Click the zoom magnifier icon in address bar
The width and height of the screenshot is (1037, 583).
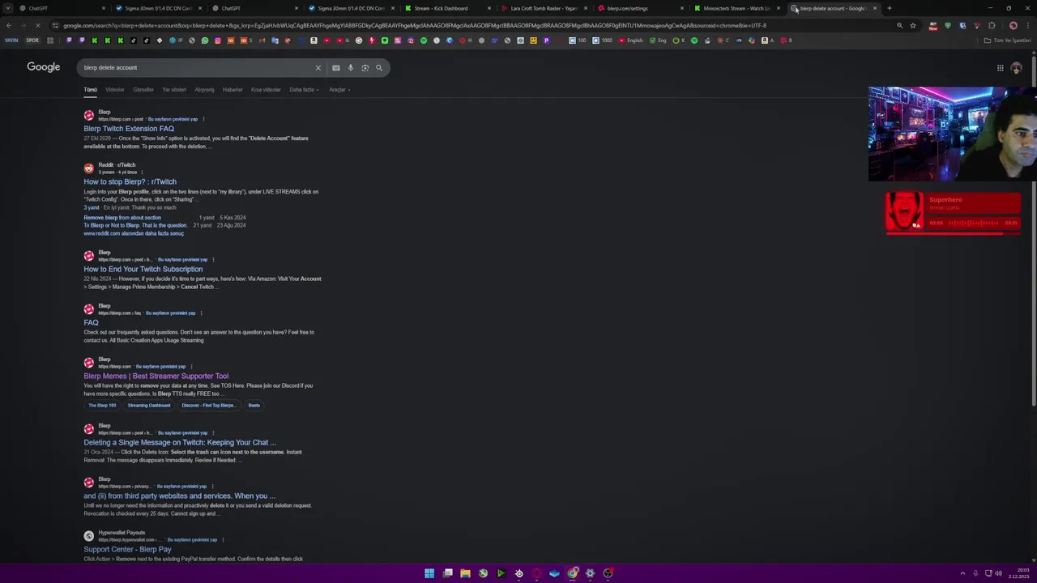pyautogui.click(x=899, y=25)
